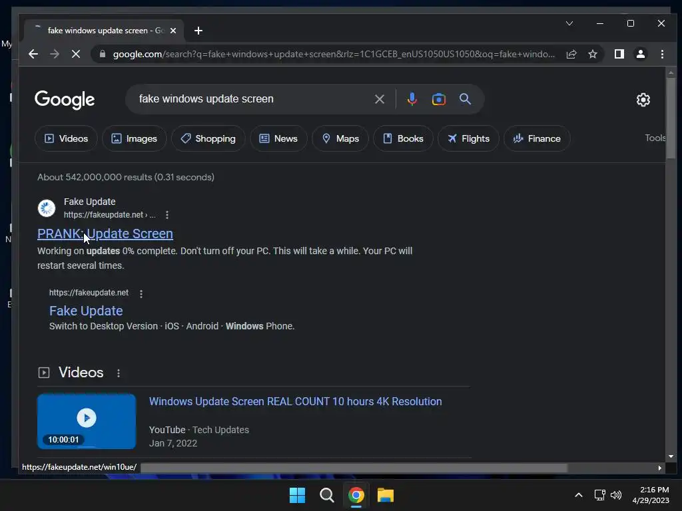Switch to Images results

click(134, 138)
